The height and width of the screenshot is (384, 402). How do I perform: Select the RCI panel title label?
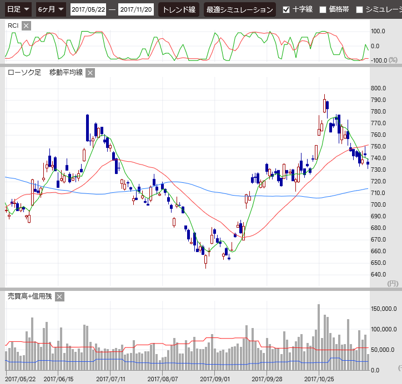(13, 25)
